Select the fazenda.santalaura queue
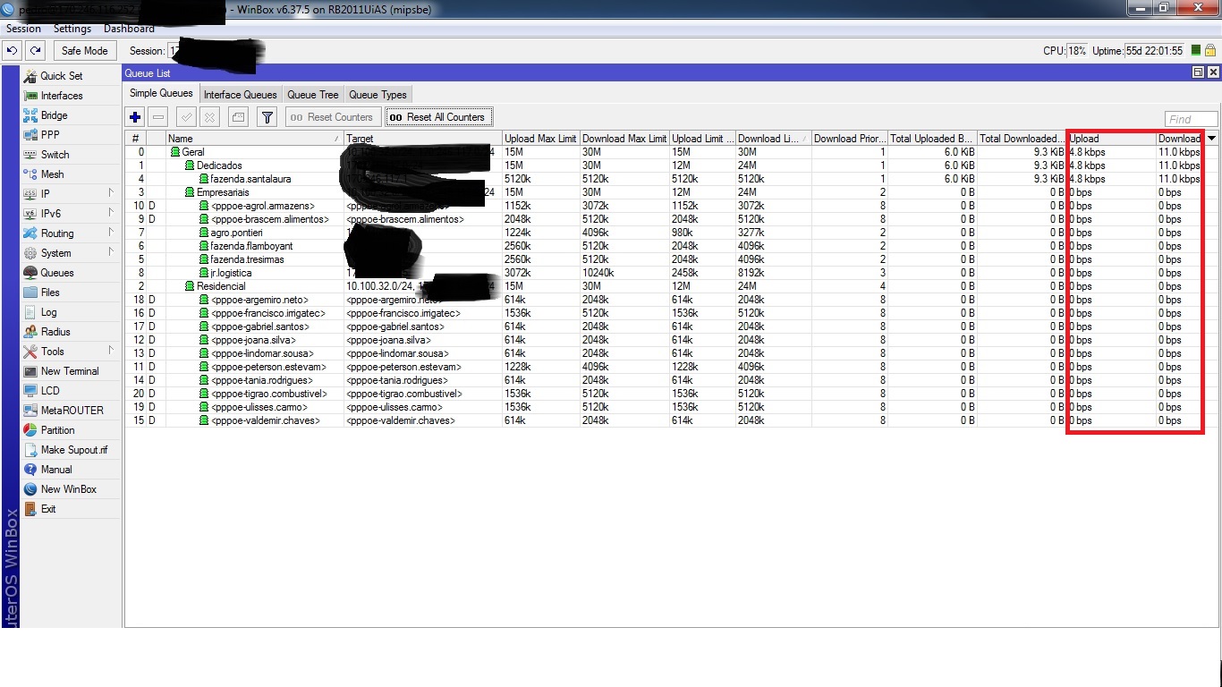Image resolution: width=1222 pixels, height=687 pixels. coord(250,179)
